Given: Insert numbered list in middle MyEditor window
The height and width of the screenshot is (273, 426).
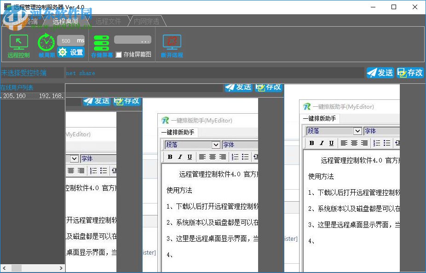Looking at the screenshot, I should click(x=235, y=157).
